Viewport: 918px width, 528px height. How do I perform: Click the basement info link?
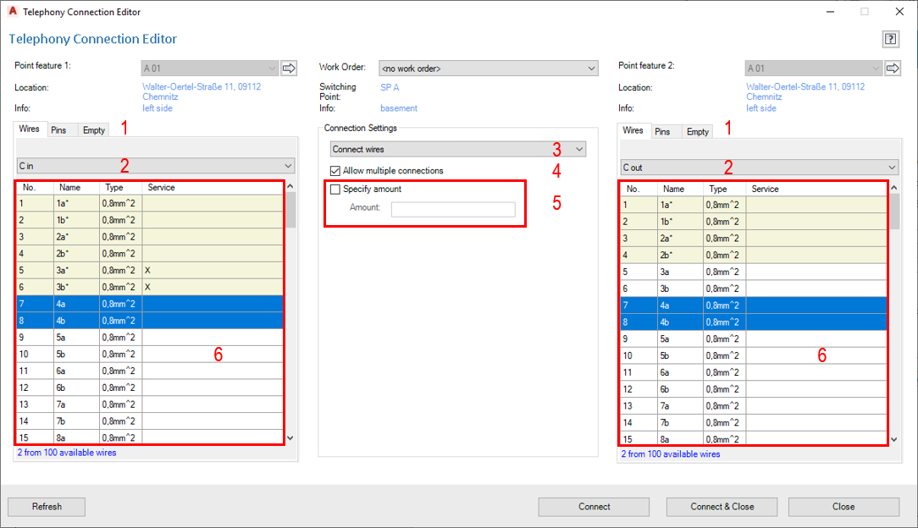[x=399, y=108]
